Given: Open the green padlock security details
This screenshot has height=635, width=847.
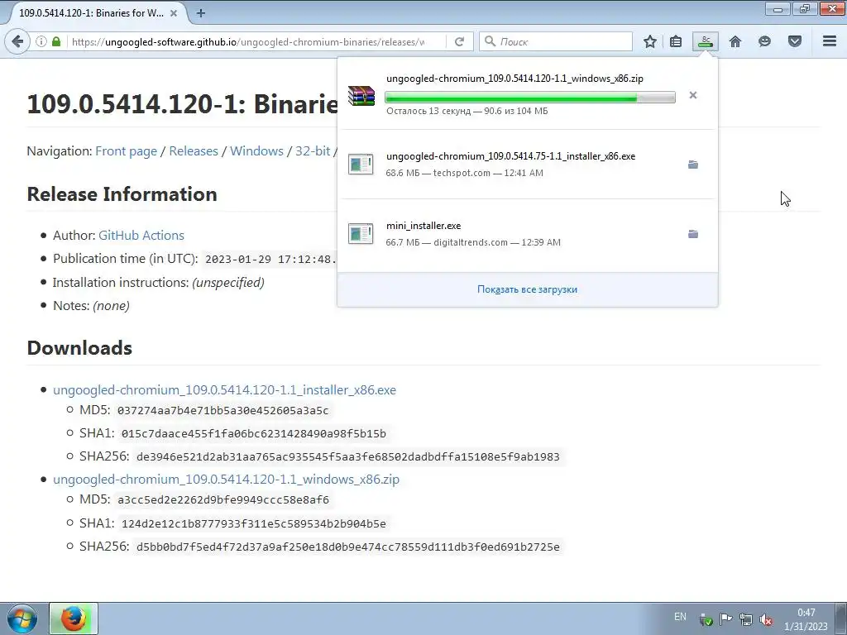Looking at the screenshot, I should coord(56,41).
